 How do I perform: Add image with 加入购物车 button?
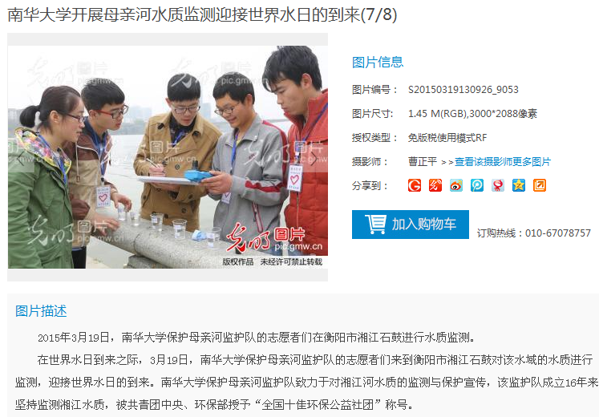tap(411, 225)
